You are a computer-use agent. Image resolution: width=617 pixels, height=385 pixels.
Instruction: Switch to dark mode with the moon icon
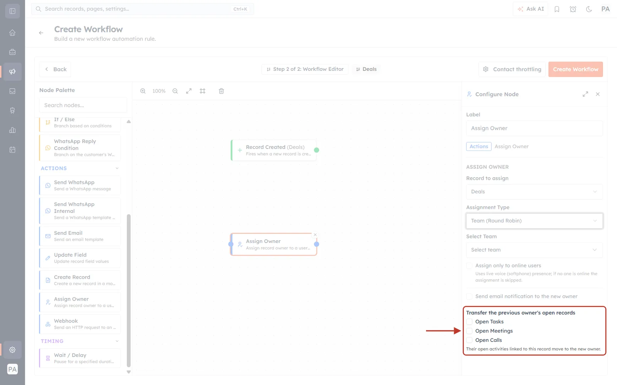pyautogui.click(x=589, y=9)
